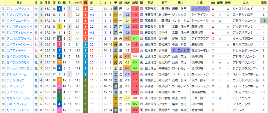Select the odds value 45.1
The width and height of the screenshot is (268, 113).
77,50
